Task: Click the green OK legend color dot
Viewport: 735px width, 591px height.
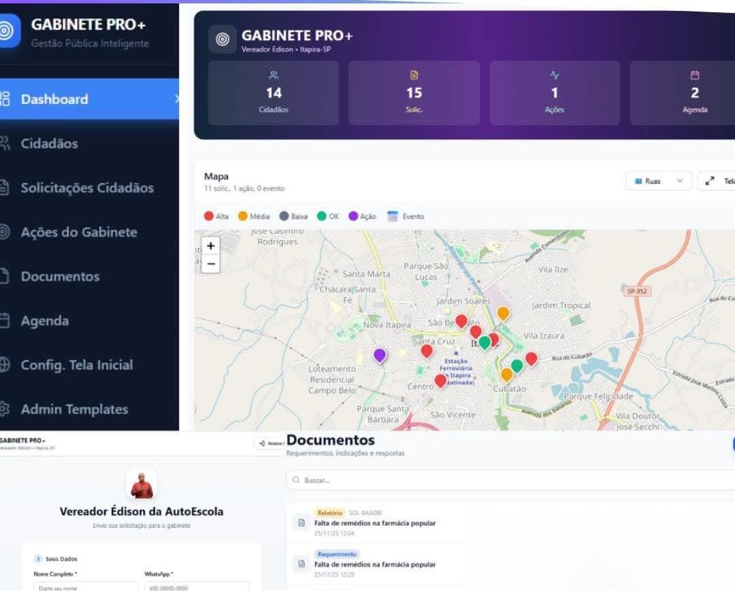Action: coord(322,216)
